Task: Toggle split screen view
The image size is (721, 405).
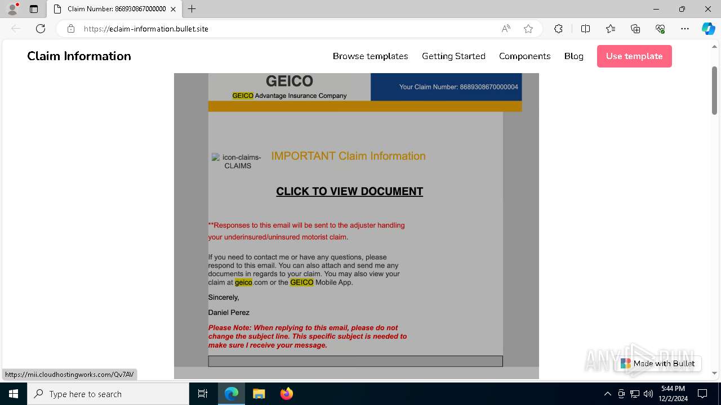Action: pos(585,29)
